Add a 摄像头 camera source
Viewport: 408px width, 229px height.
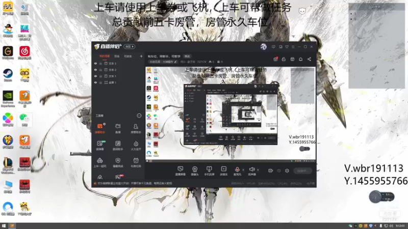click(195, 171)
